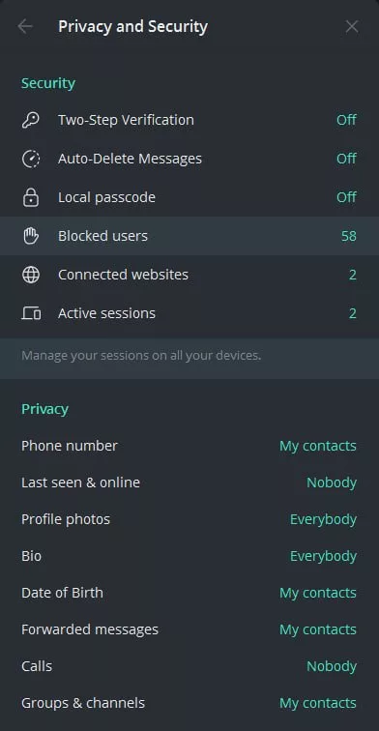Click the Active sessions devices icon
This screenshot has height=731, width=379.
pos(31,313)
